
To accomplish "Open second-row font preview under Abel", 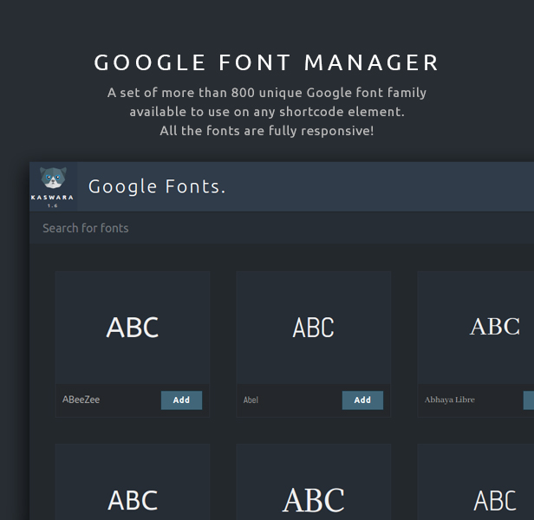I will pos(314,482).
